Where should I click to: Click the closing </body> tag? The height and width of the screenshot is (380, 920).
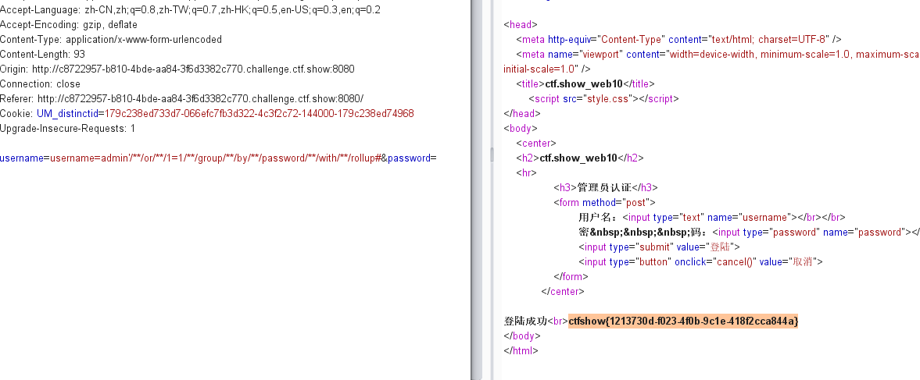pos(522,336)
